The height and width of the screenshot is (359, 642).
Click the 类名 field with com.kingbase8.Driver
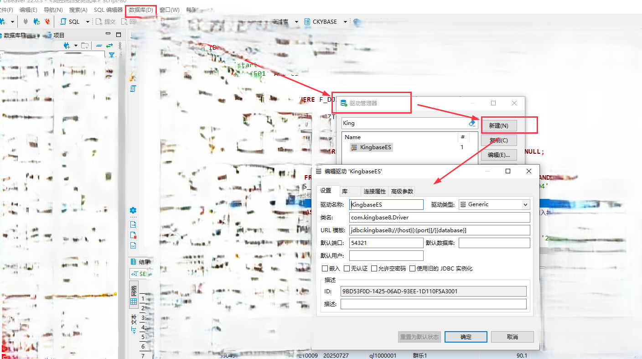click(x=440, y=218)
